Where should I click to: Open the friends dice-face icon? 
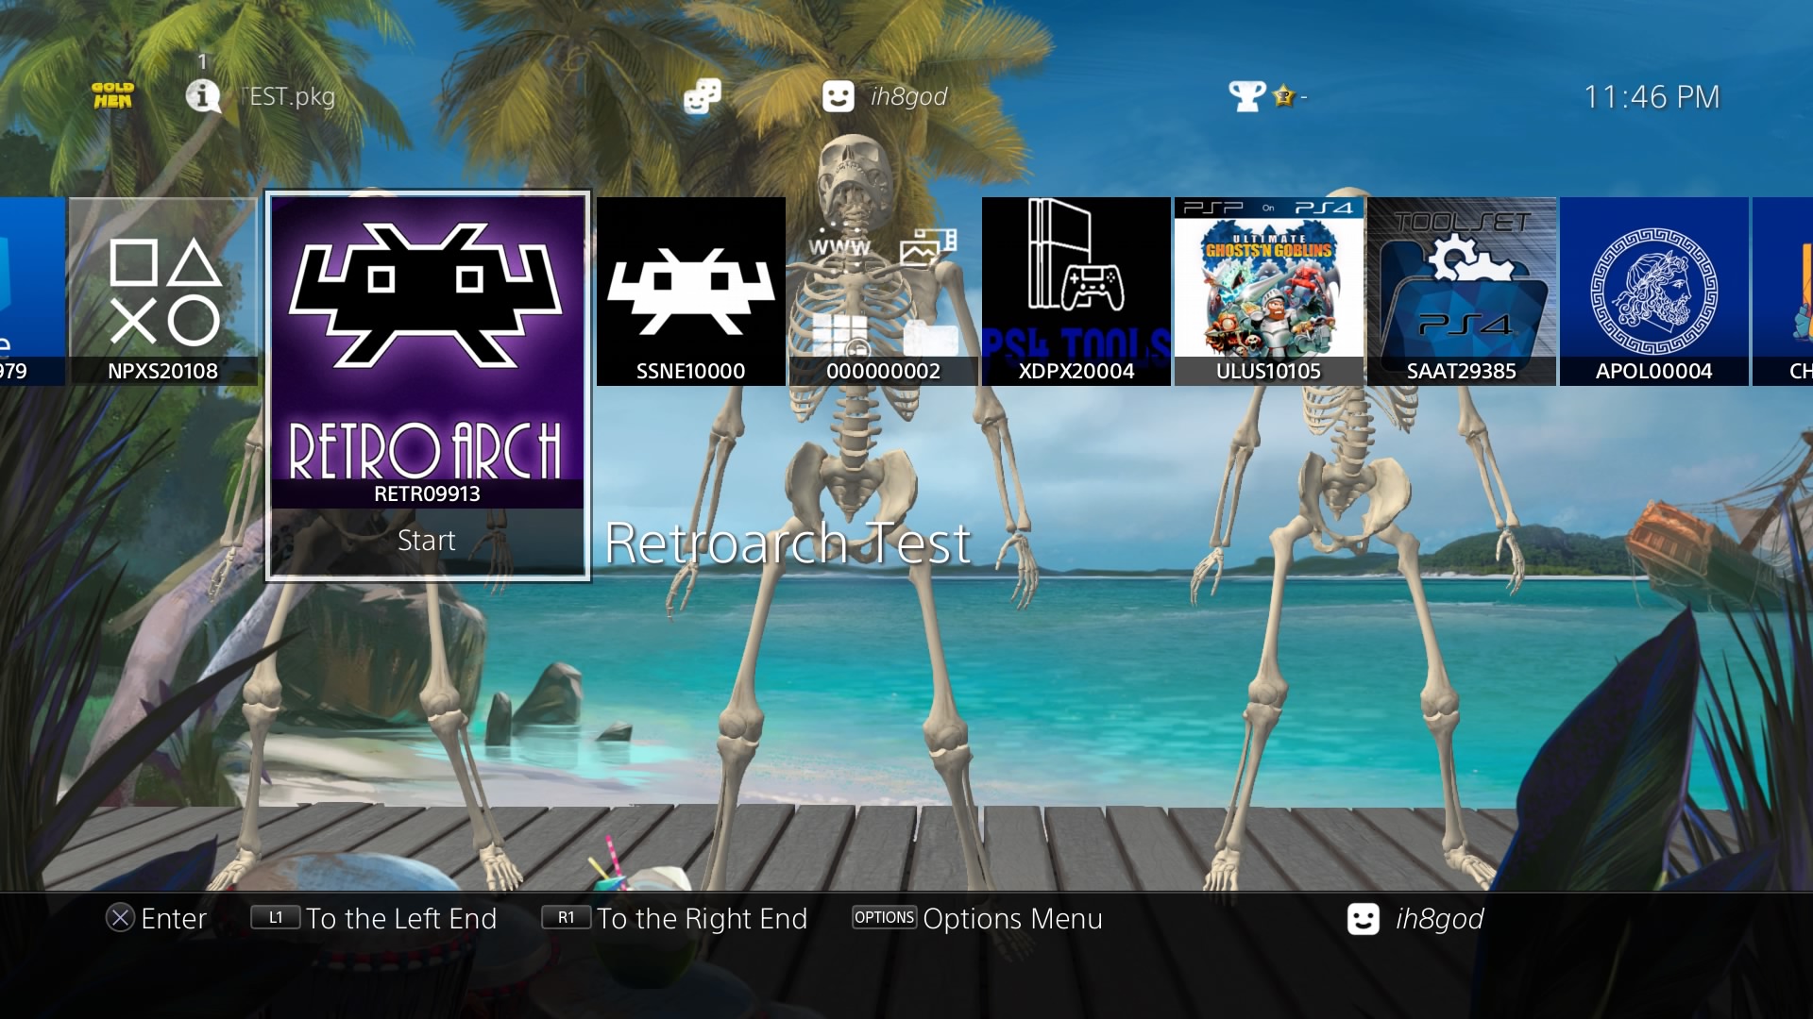pos(703,96)
